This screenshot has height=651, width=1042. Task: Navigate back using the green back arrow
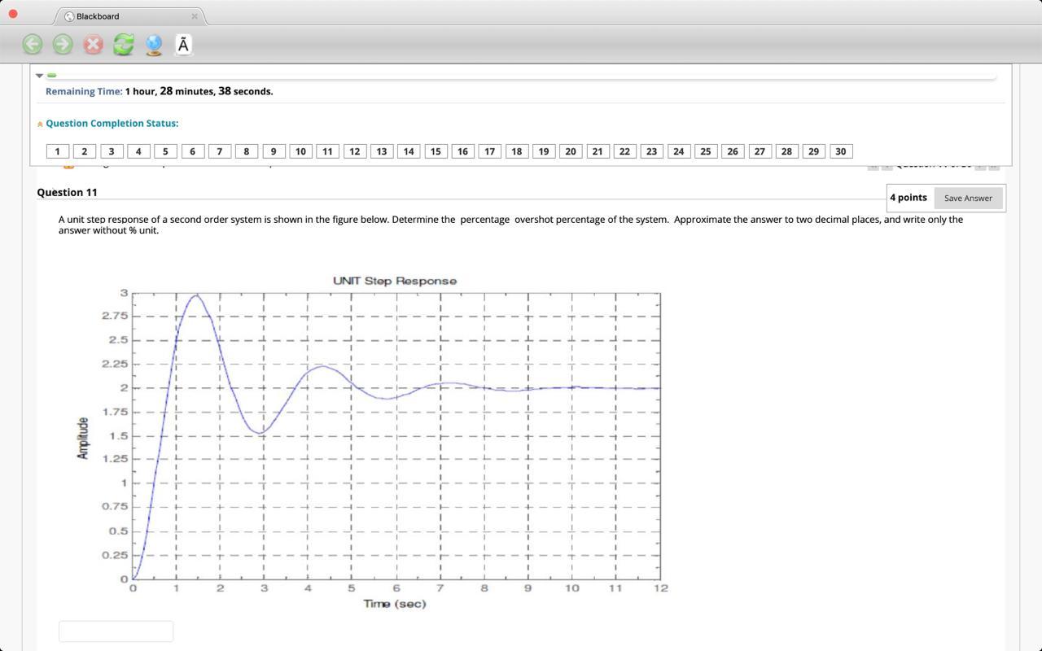coord(32,44)
